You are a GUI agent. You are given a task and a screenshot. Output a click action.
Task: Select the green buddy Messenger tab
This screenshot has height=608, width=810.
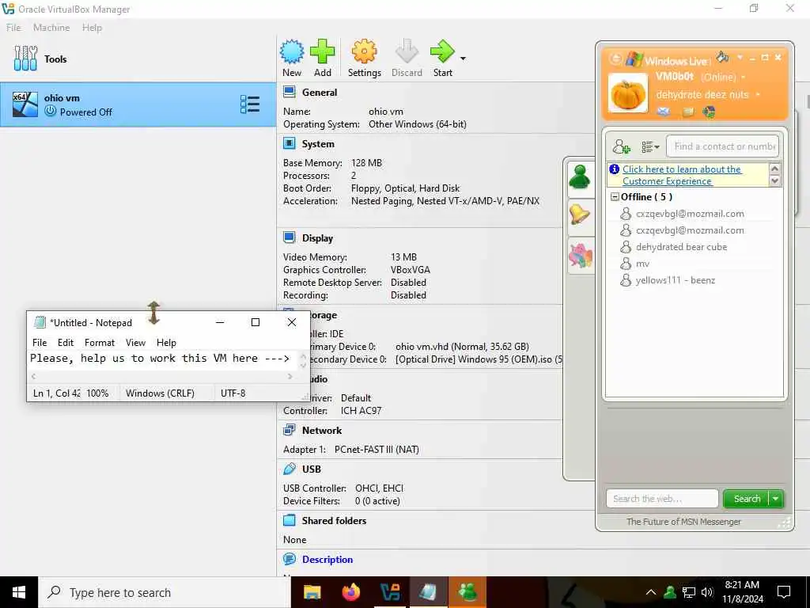pos(580,177)
